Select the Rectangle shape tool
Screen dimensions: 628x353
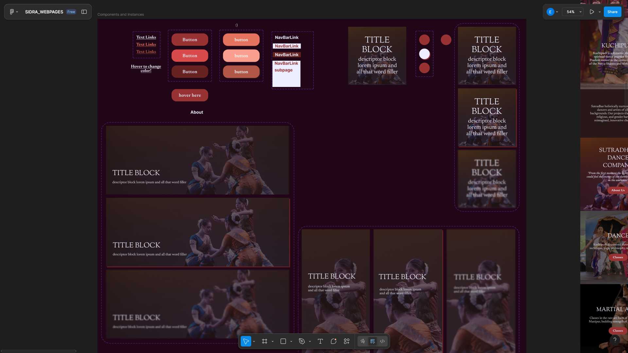tap(283, 341)
